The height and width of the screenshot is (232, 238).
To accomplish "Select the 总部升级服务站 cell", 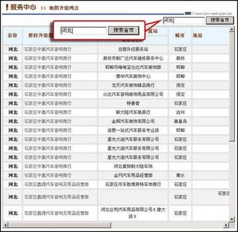I will click(x=133, y=49).
